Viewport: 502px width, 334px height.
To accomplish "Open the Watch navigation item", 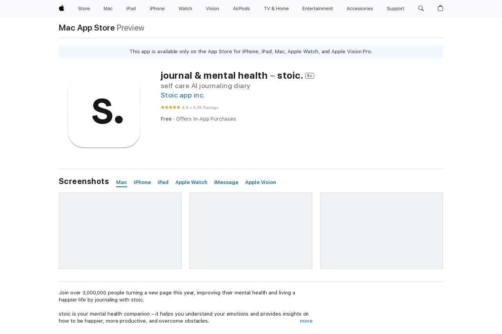I will point(185,9).
